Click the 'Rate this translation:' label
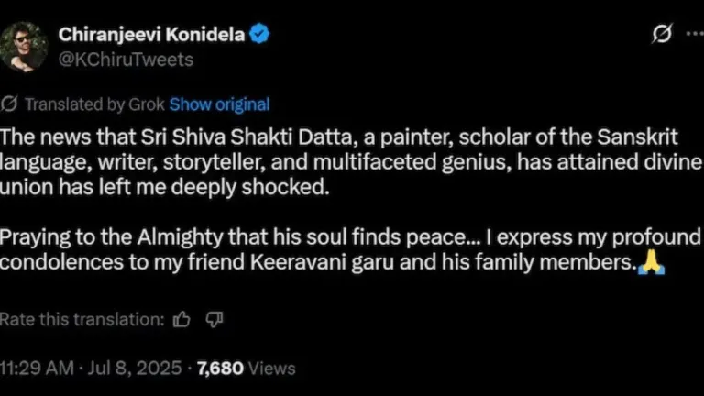Image resolution: width=704 pixels, height=396 pixels. coord(82,320)
